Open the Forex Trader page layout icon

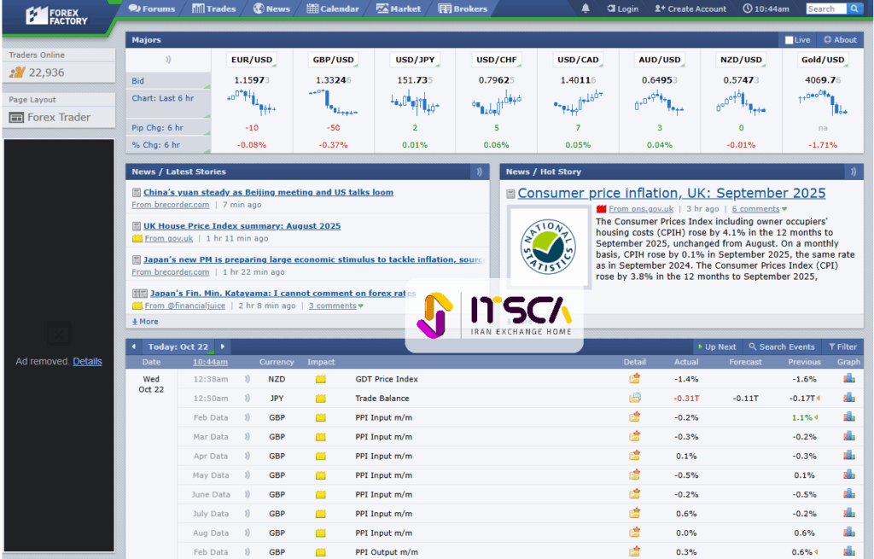16,118
